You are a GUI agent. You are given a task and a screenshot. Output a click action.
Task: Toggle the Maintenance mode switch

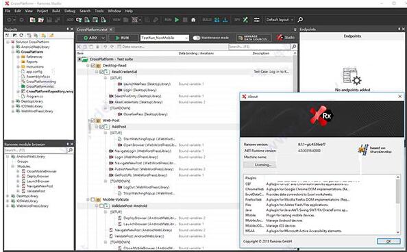[x=197, y=38]
